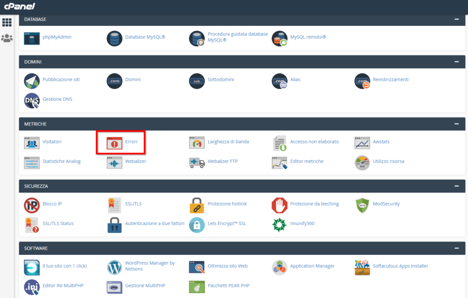Screen dimensions: 468x298
Task: Open the Autenticazione a due fattori link
Action: point(154,224)
